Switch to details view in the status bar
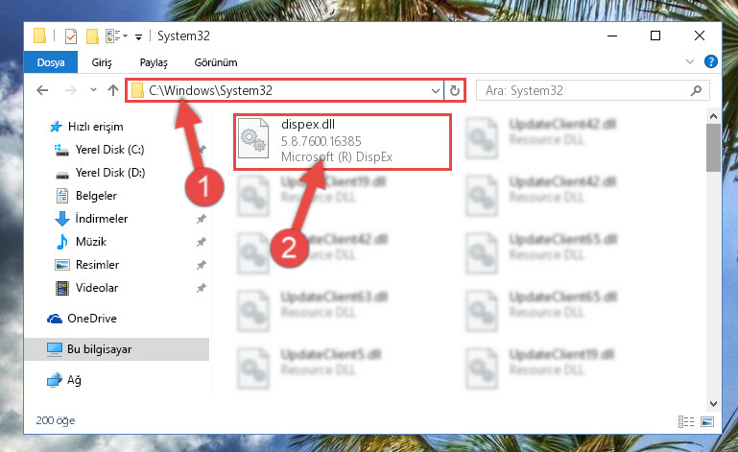Screen dimensions: 738x452 (686, 421)
